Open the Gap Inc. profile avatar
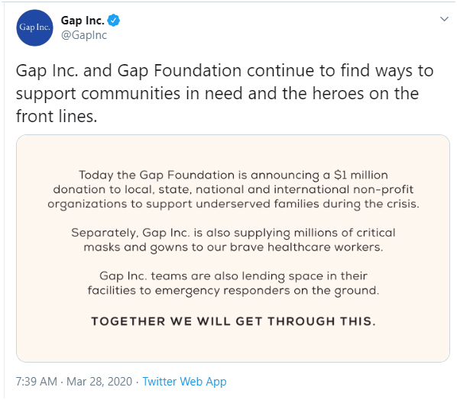Screen dimensions: 457x400 34,27
